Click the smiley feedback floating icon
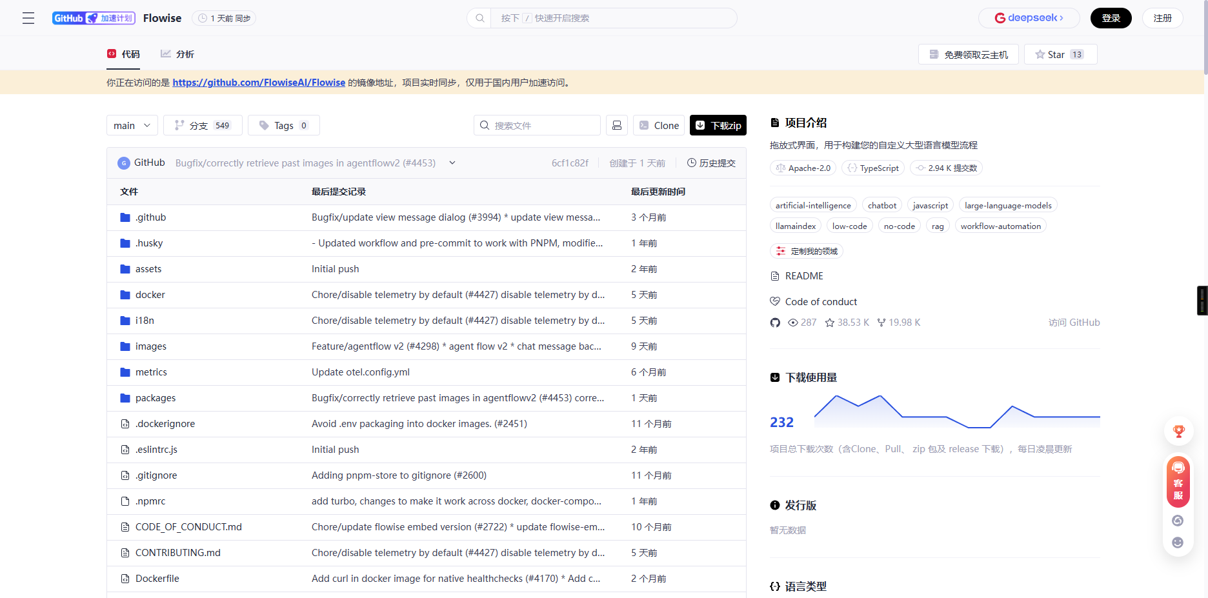Screen dimensions: 1208x598 1178,543
